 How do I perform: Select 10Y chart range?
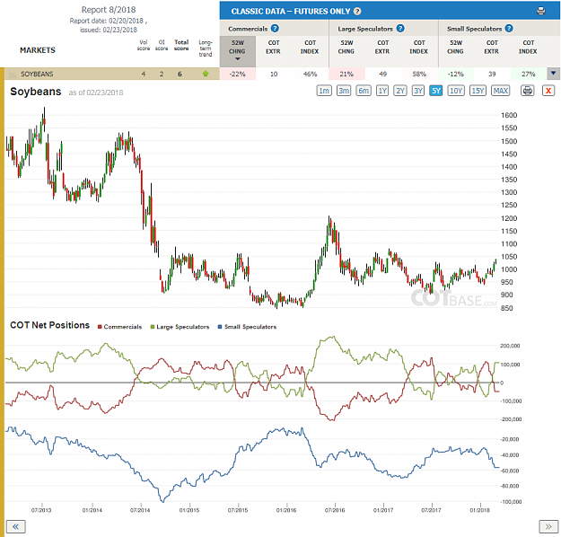tap(456, 91)
